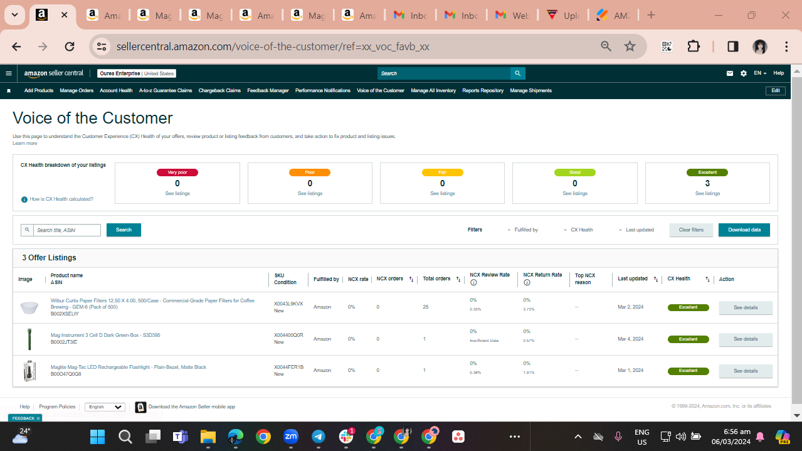This screenshot has height=451, width=802.
Task: Open Zoom app from taskbar
Action: click(291, 437)
